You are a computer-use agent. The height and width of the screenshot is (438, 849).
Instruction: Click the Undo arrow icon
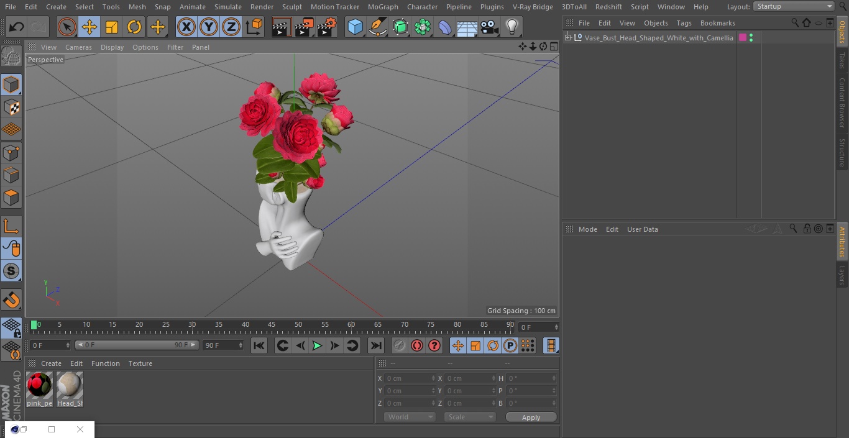[x=17, y=27]
